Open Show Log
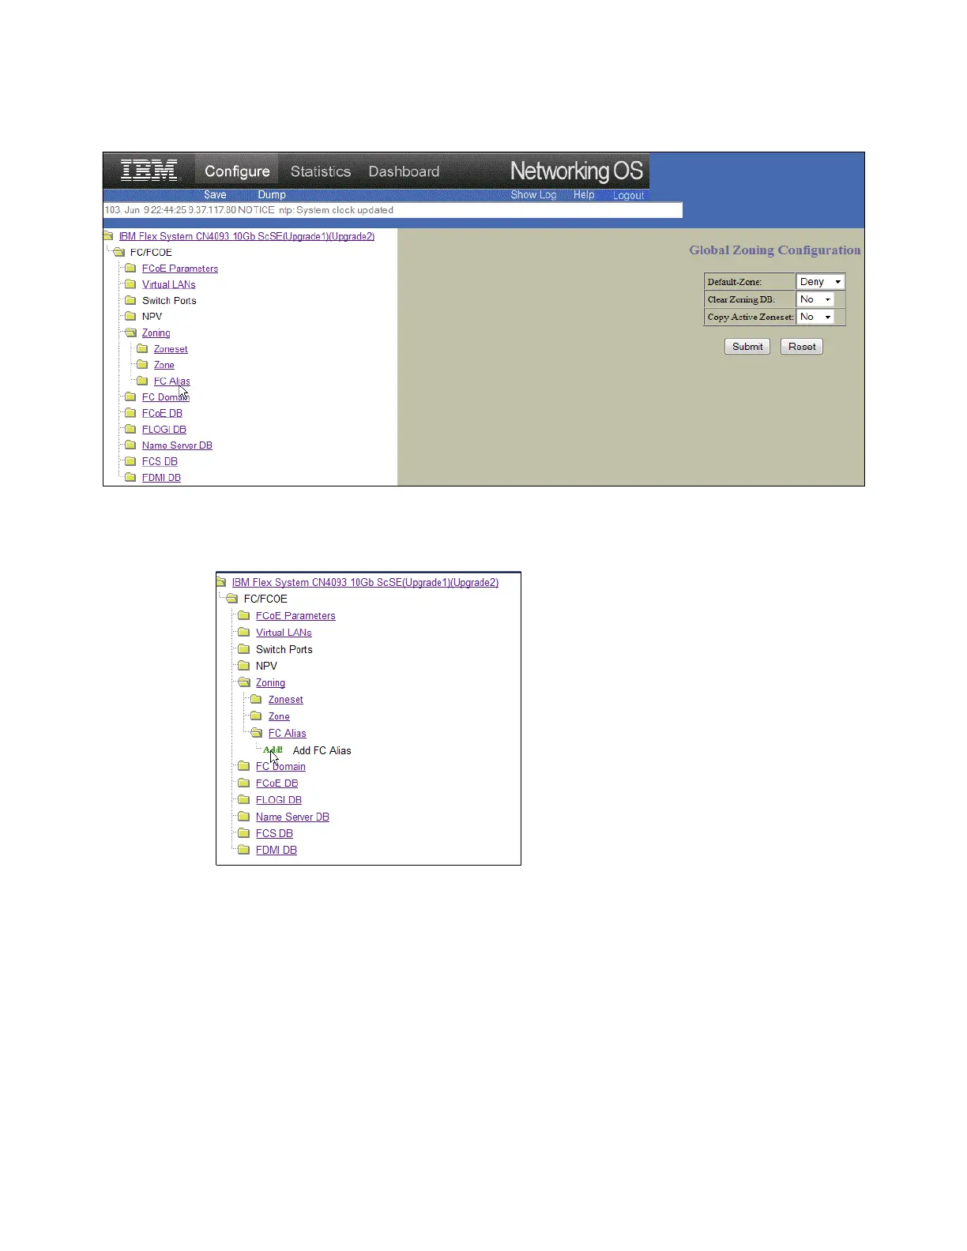This screenshot has width=967, height=1251. click(x=533, y=195)
